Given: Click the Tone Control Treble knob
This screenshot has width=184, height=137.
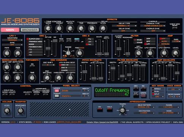Looking at the screenshot, I should coord(59,29).
